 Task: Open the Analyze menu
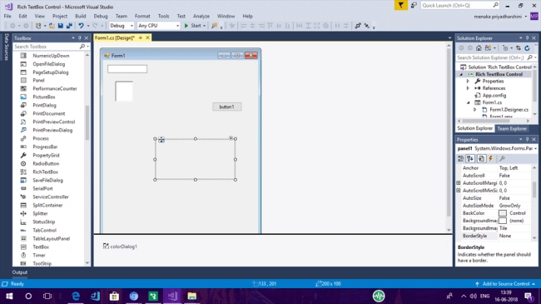click(201, 16)
